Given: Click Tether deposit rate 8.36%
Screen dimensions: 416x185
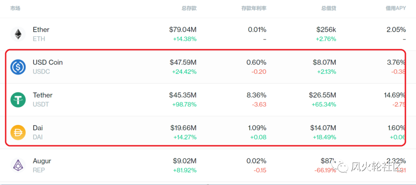Looking at the screenshot, I should pyautogui.click(x=256, y=95).
